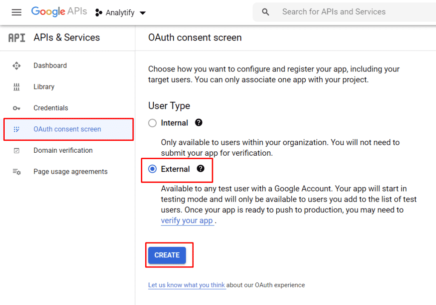Click the Dashboard sidebar icon

(x=17, y=66)
